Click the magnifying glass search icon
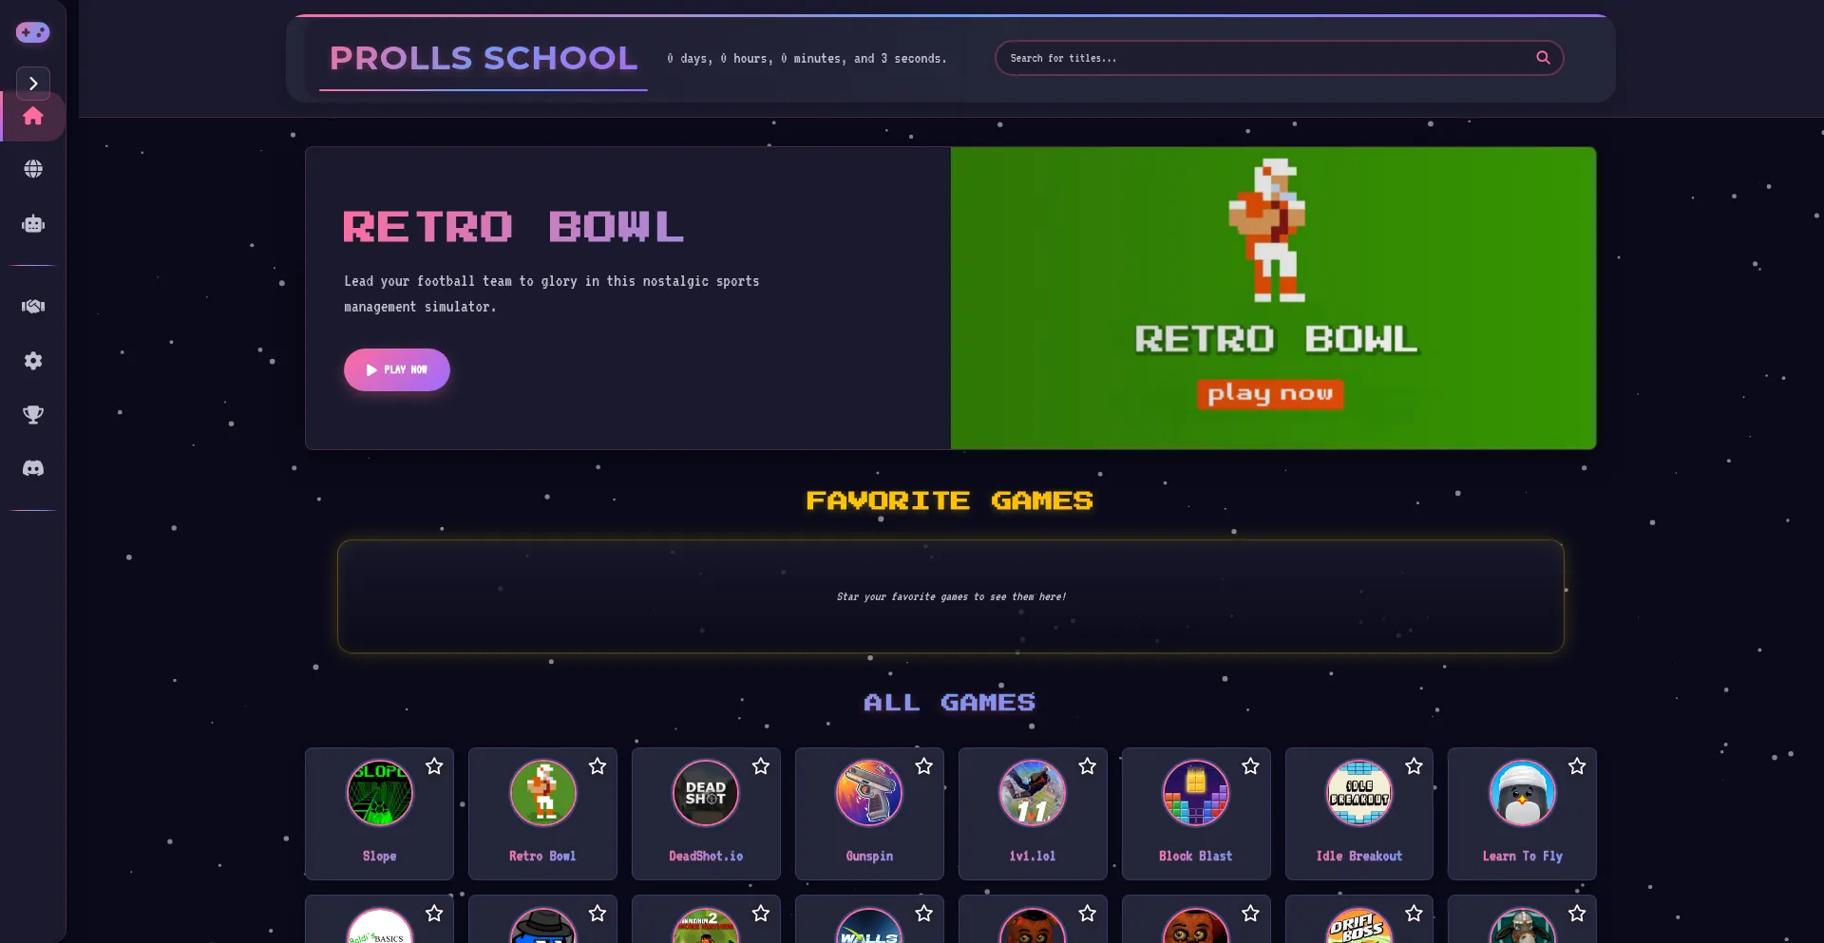 [x=1543, y=58]
